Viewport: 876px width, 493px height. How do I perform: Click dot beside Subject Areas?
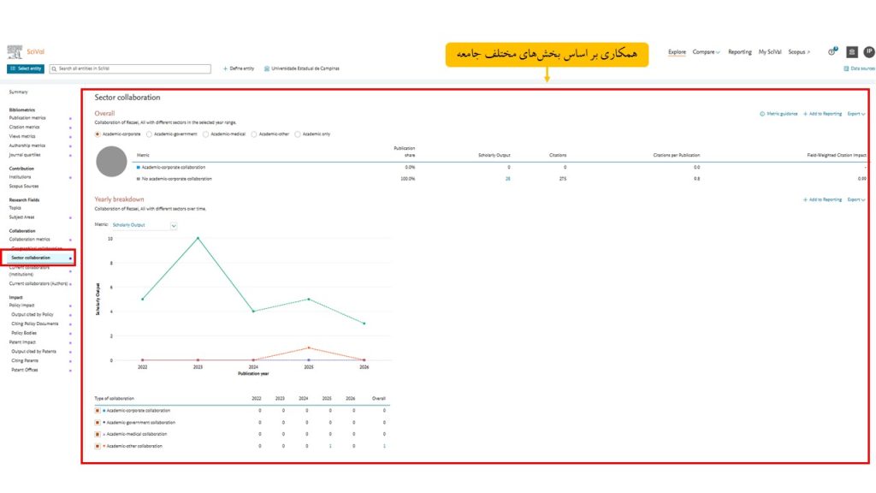pos(70,217)
